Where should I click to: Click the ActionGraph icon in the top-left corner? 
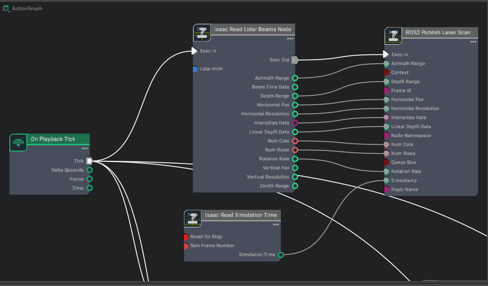coord(5,8)
